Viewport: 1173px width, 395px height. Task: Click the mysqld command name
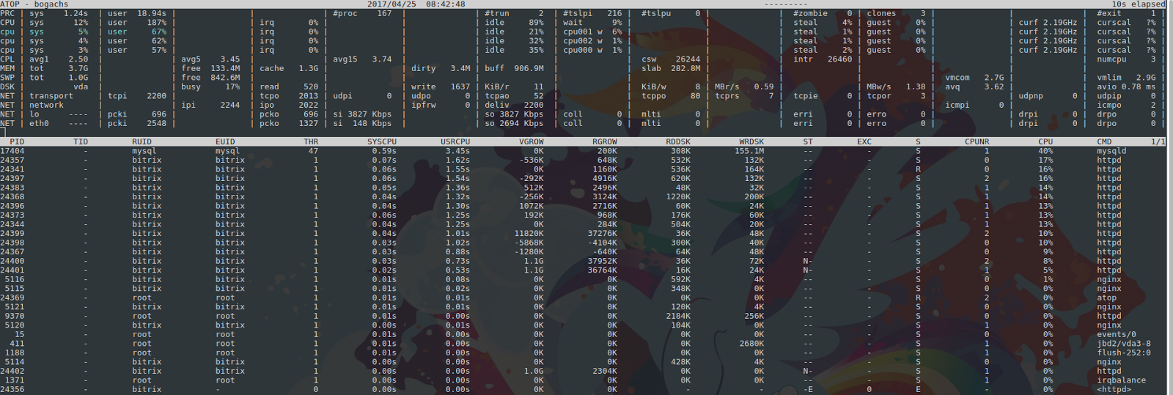tap(1111, 151)
